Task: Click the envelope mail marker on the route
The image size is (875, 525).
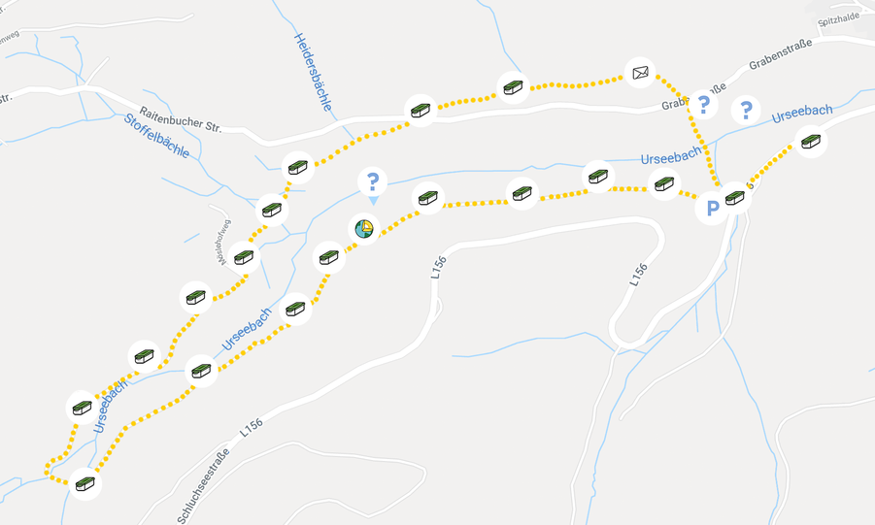Action: pyautogui.click(x=640, y=73)
